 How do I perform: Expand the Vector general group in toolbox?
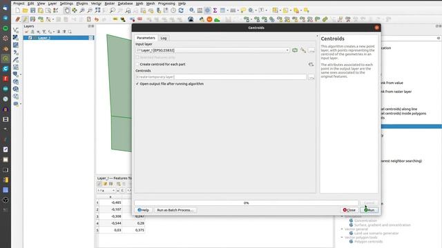pyautogui.click(x=342, y=229)
